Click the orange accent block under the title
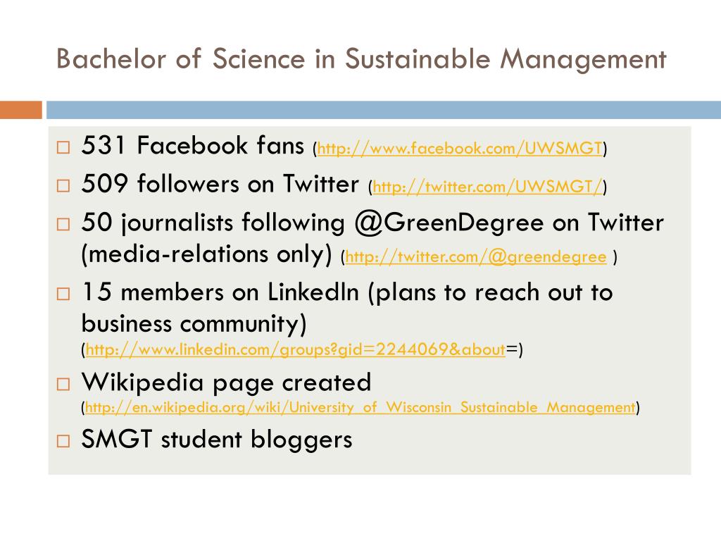 (x=21, y=110)
